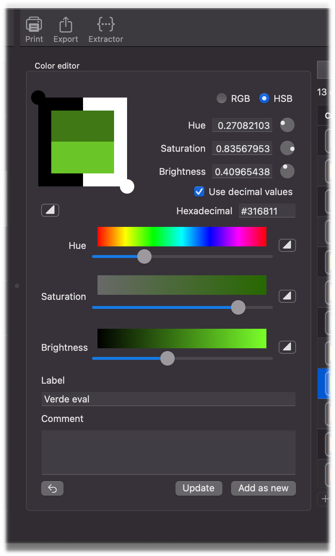Click the plus icon to add color
Viewport: 335px width, 556px height.
325,499
